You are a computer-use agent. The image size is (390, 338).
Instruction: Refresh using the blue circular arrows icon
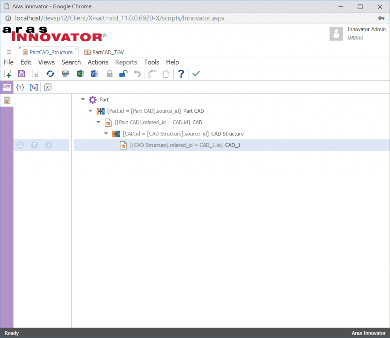tap(50, 73)
